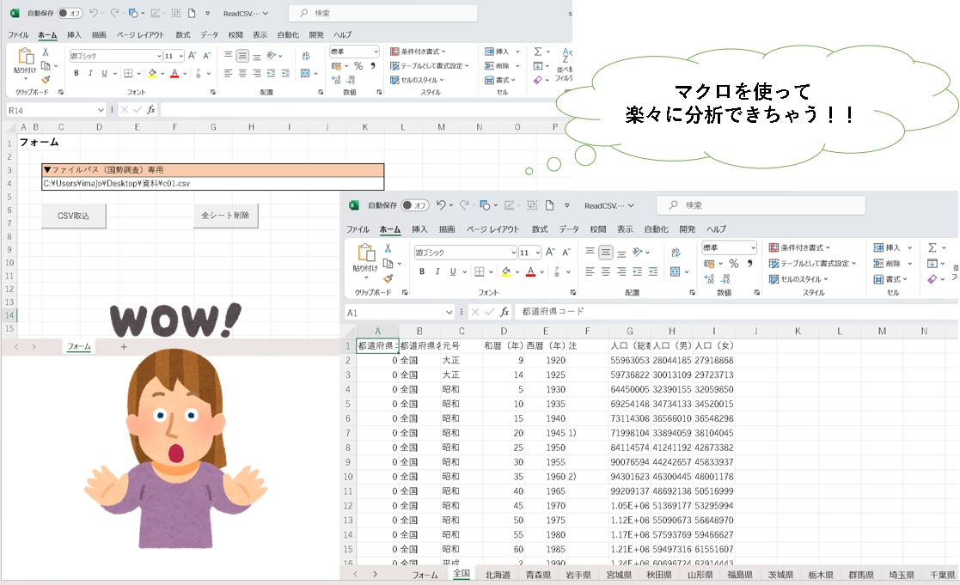The width and height of the screenshot is (960, 585).
Task: Open borders icon in lower-right data window
Action: click(480, 271)
